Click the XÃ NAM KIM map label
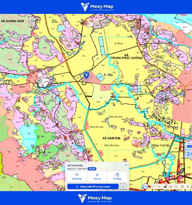The image size is (192, 205). click(111, 138)
